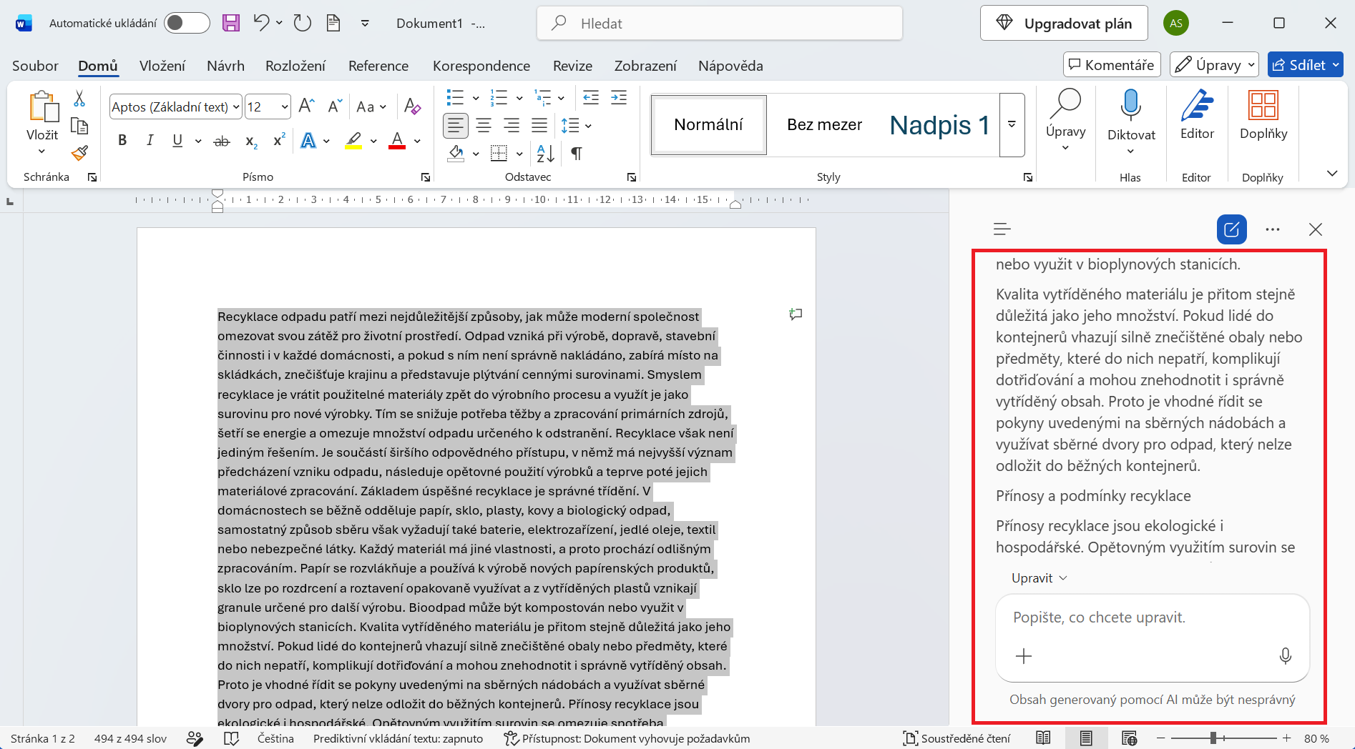Open Doplňky add-ins
This screenshot has height=749, width=1355.
[1263, 115]
